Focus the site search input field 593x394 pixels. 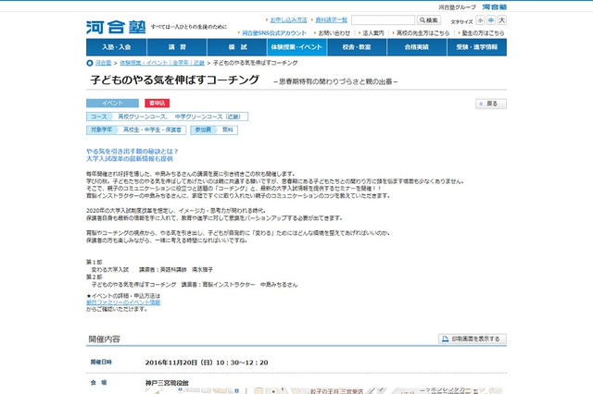tap(383, 20)
